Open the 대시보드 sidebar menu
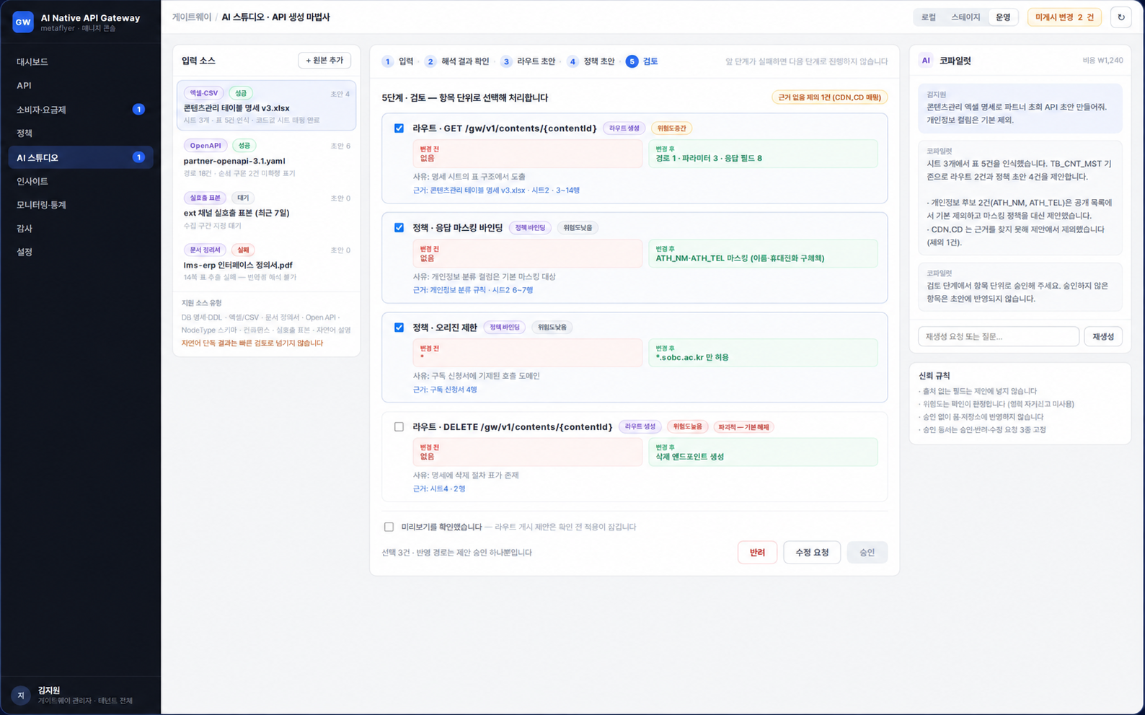The width and height of the screenshot is (1145, 715). (x=81, y=62)
